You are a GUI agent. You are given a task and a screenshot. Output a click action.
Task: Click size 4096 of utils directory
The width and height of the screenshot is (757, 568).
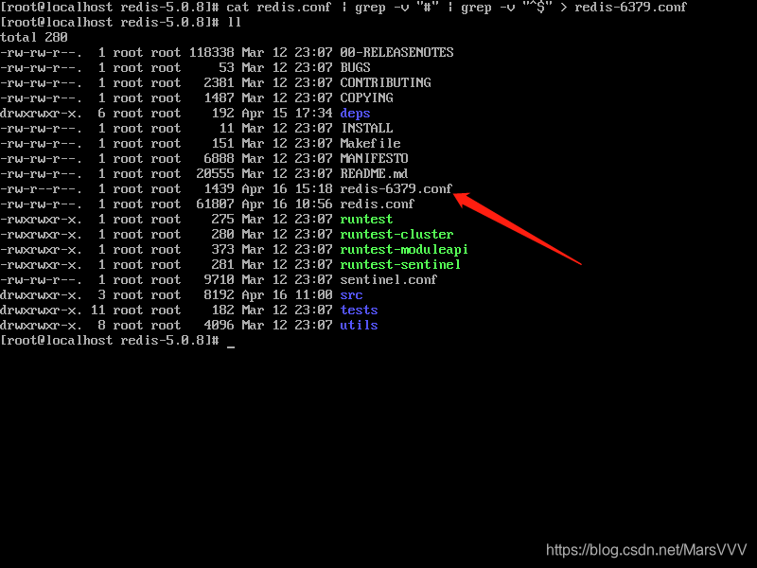pyautogui.click(x=220, y=325)
